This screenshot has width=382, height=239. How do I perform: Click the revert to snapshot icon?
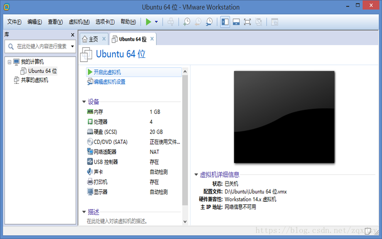pyautogui.click(x=198, y=22)
